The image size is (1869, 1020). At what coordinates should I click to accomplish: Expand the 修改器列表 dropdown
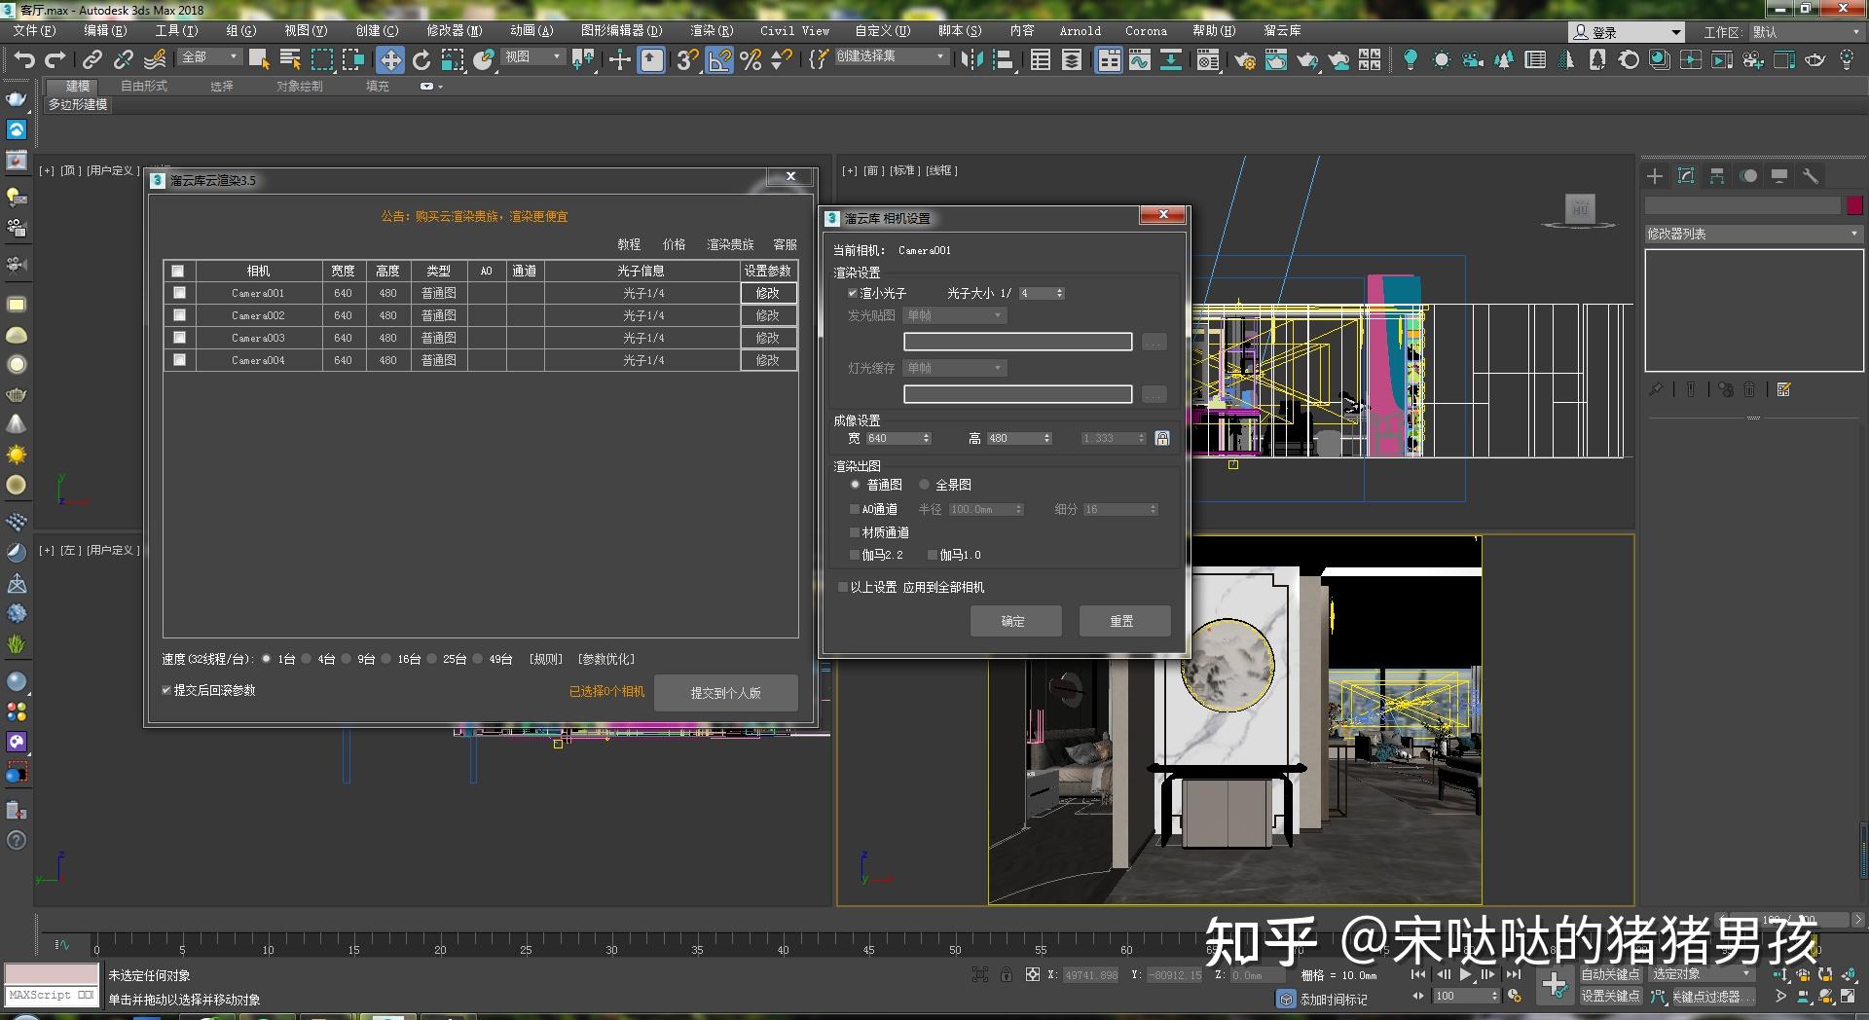pyautogui.click(x=1753, y=234)
